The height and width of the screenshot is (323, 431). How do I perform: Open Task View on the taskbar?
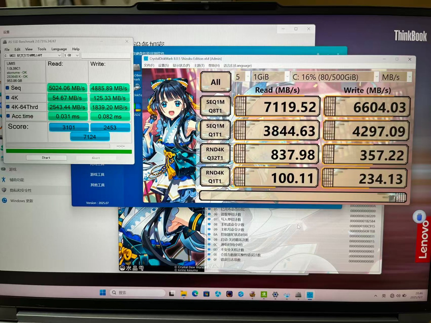(x=172, y=294)
